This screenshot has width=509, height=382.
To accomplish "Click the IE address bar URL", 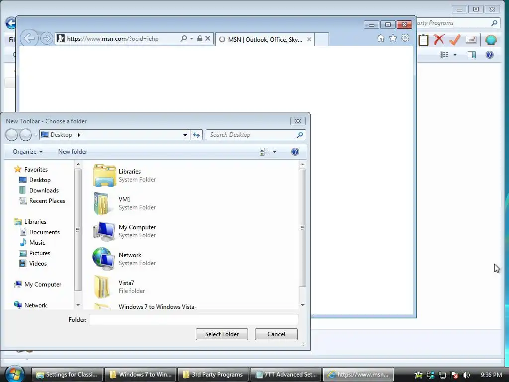I will 113,39.
